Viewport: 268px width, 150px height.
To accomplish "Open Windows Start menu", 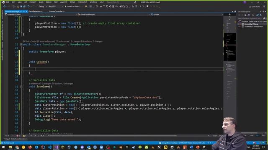I will click(x=3, y=147).
